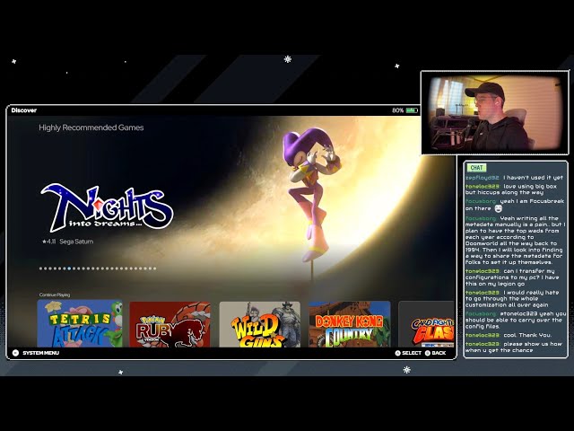Image resolution: width=574 pixels, height=431 pixels.
Task: Click the Sega Saturn platform label
Action: pyautogui.click(x=76, y=242)
